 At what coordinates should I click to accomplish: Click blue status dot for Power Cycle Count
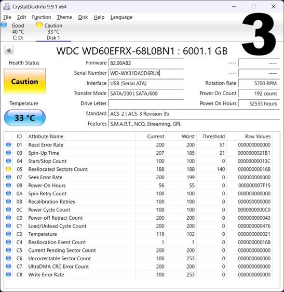point(8,209)
